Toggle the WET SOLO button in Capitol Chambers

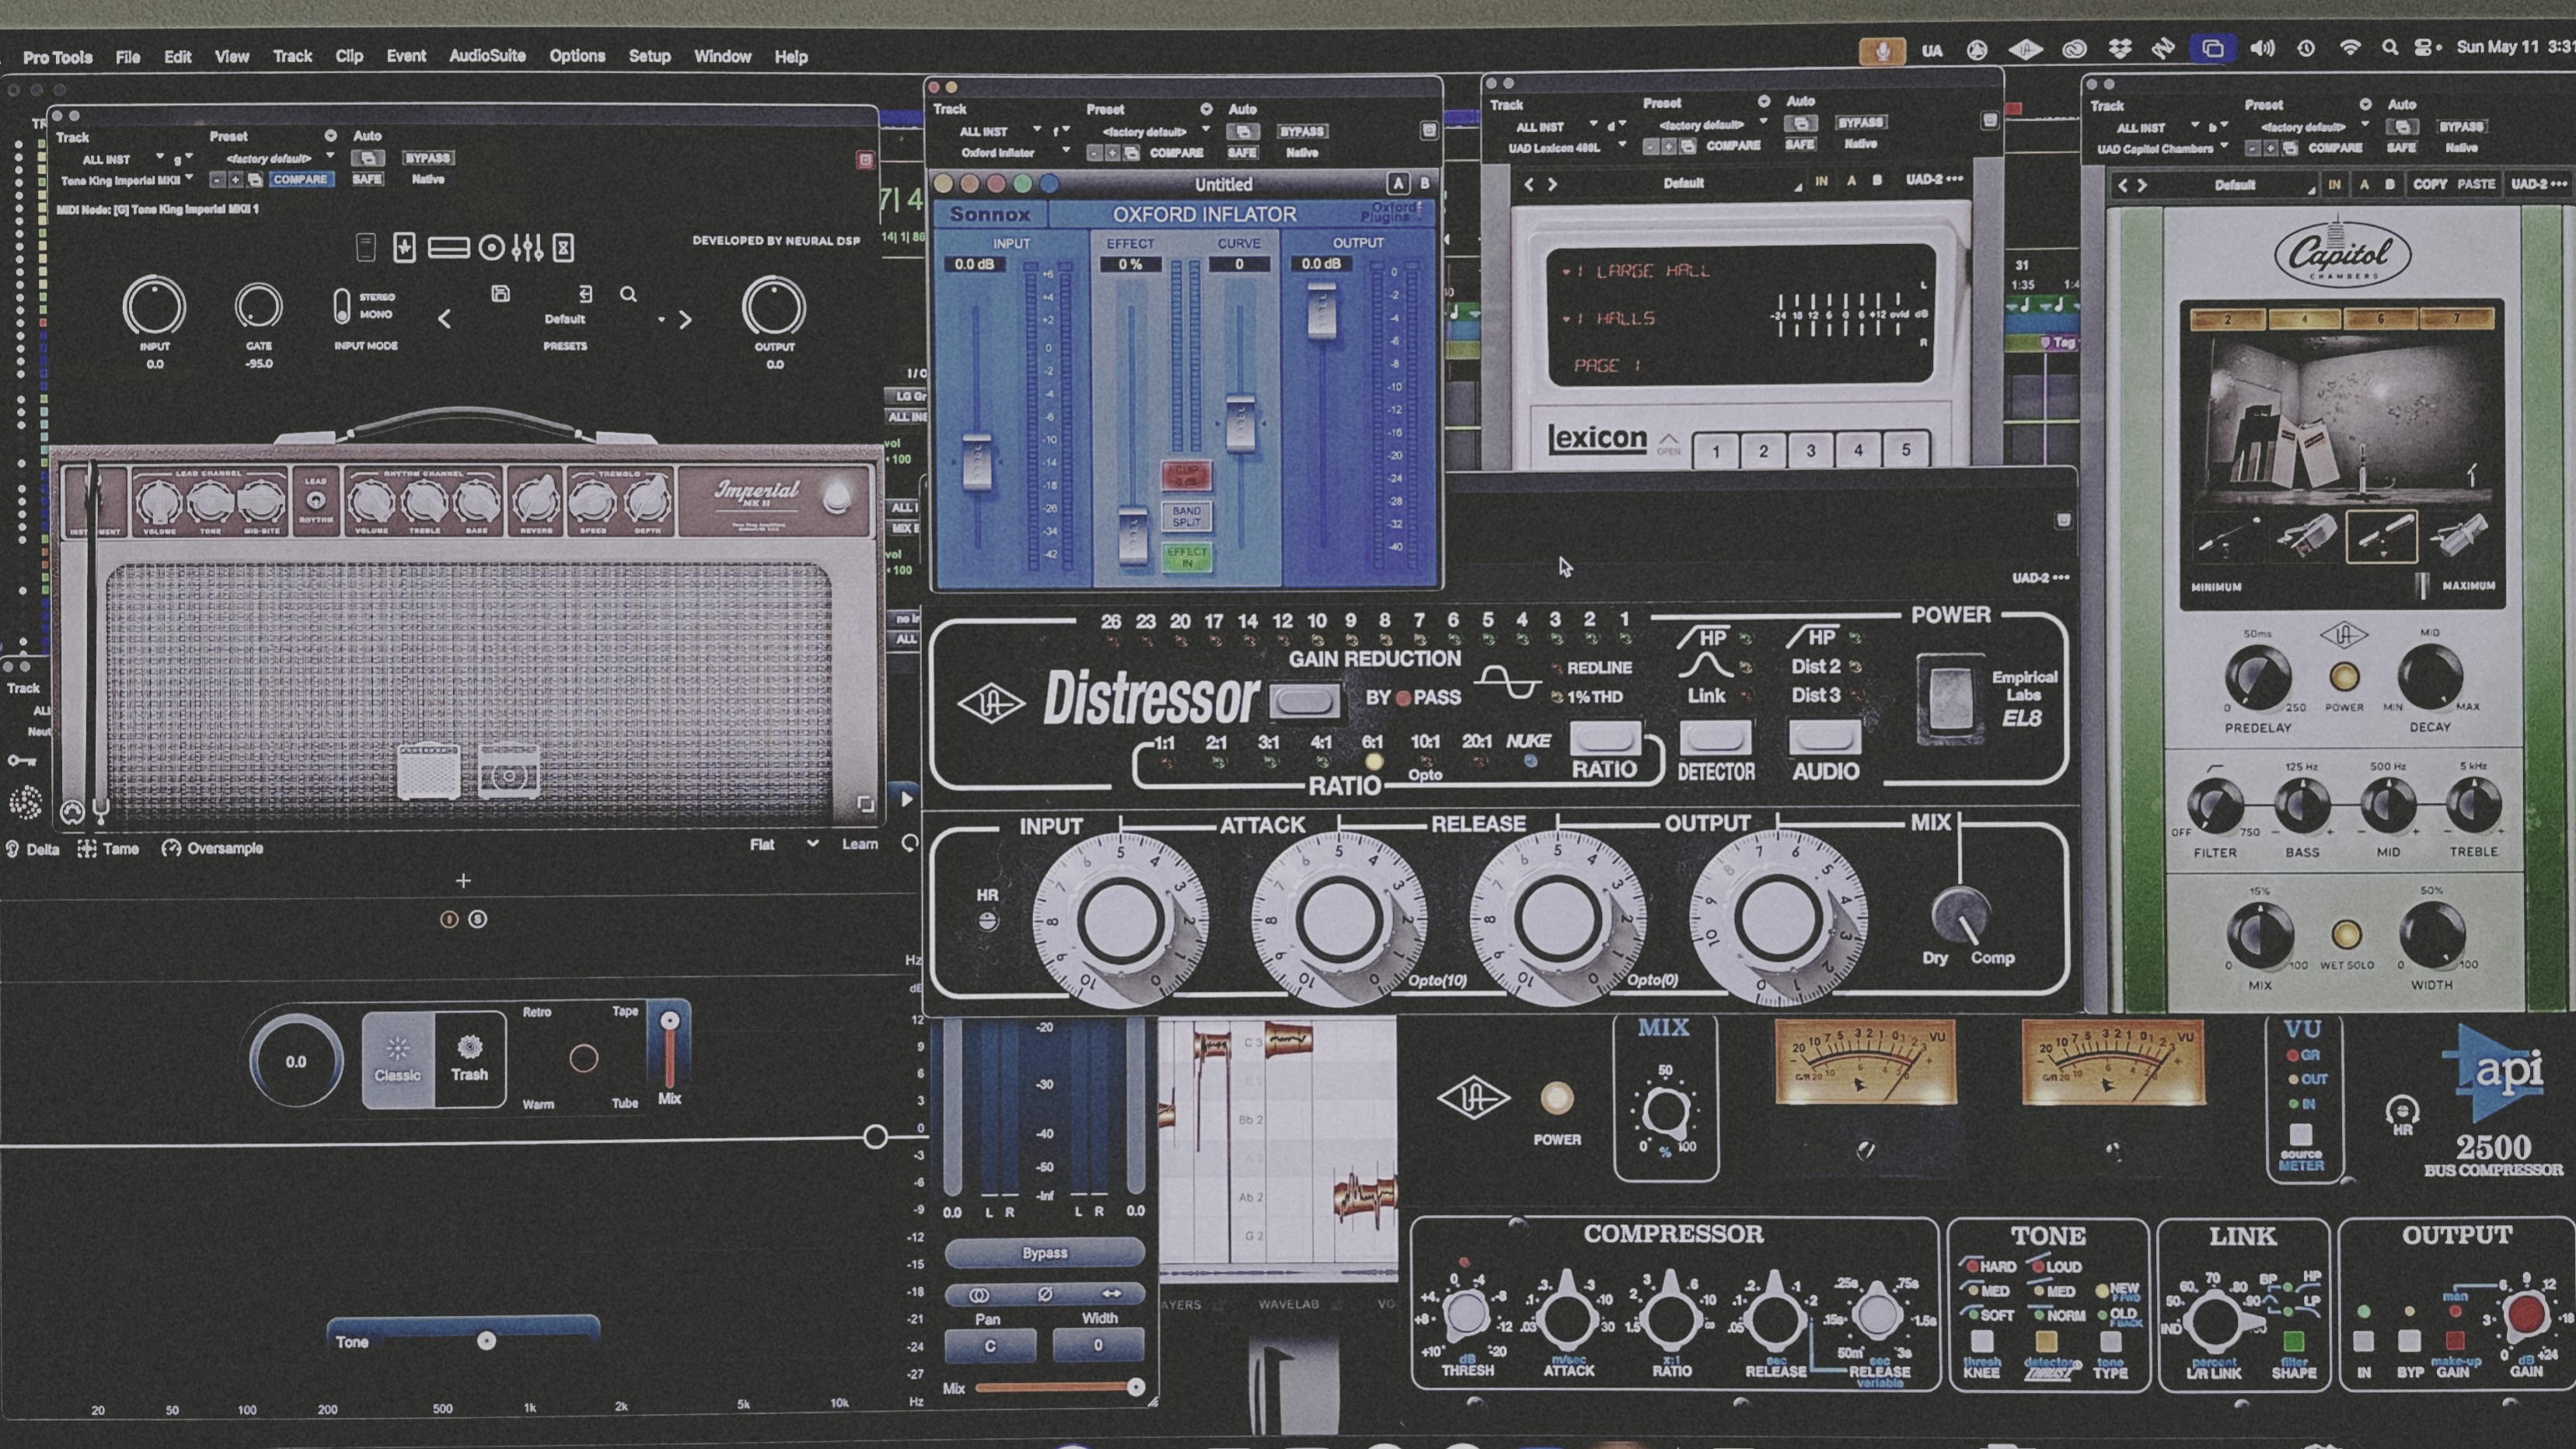pyautogui.click(x=2346, y=935)
